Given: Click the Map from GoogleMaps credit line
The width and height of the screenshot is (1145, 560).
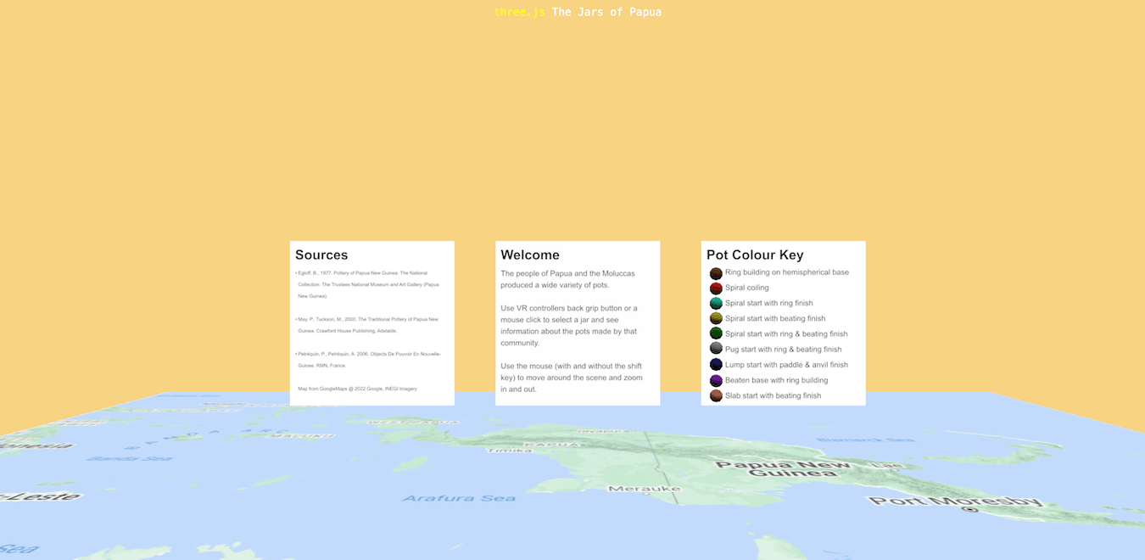Looking at the screenshot, I should pyautogui.click(x=357, y=389).
